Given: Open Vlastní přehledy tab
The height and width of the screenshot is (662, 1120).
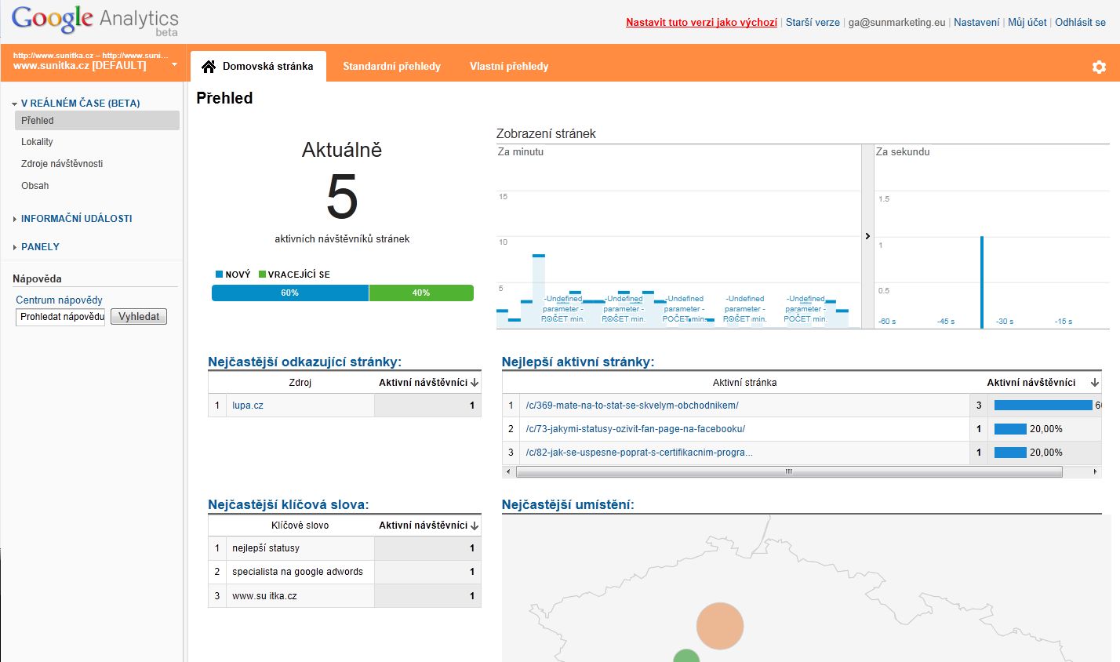Looking at the screenshot, I should [x=509, y=67].
